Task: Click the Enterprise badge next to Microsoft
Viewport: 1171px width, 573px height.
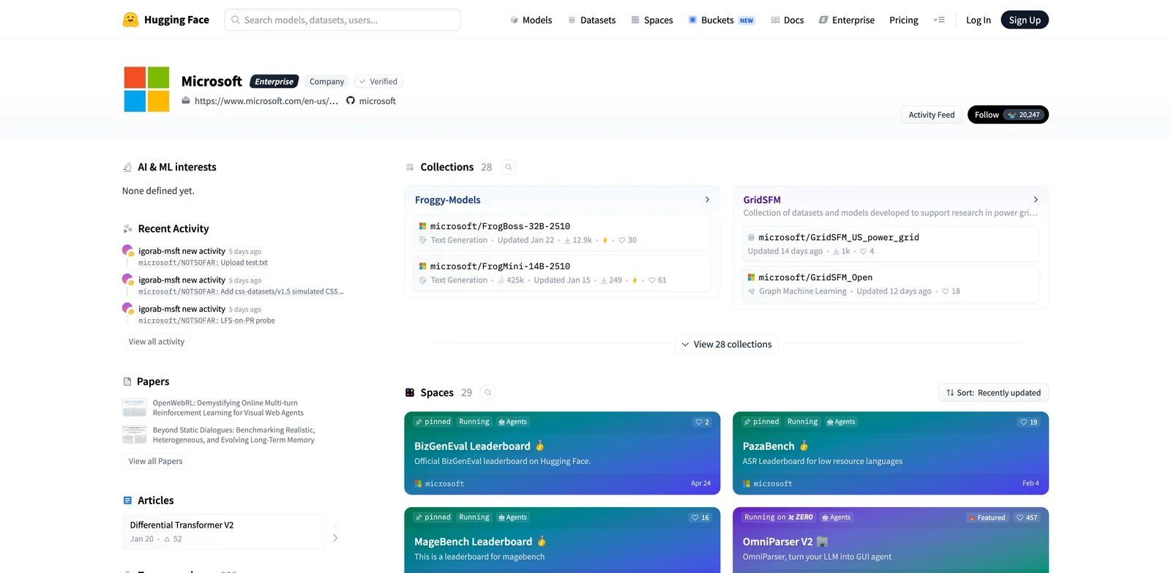Action: [274, 81]
